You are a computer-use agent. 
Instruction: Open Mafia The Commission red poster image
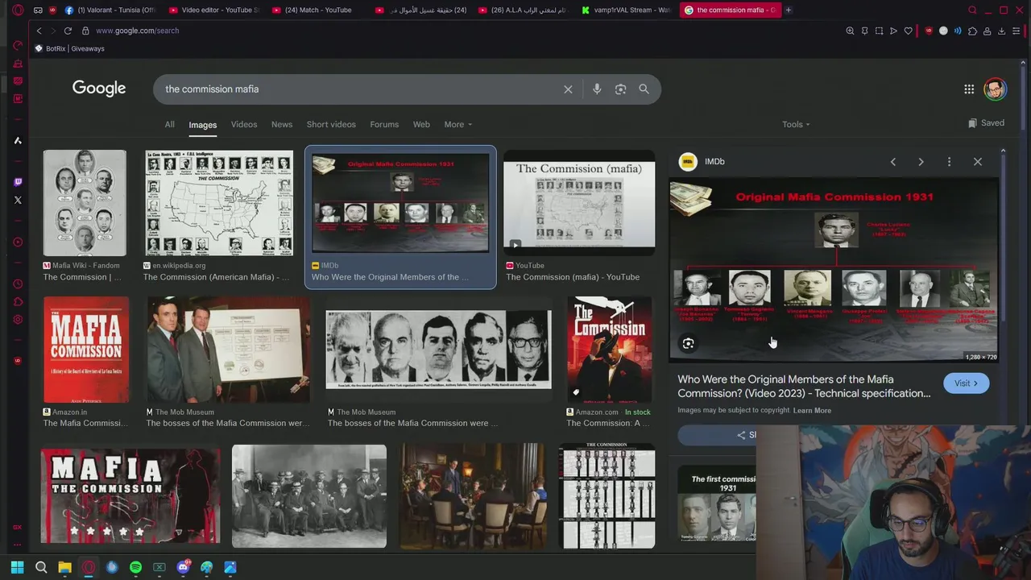(x=130, y=496)
